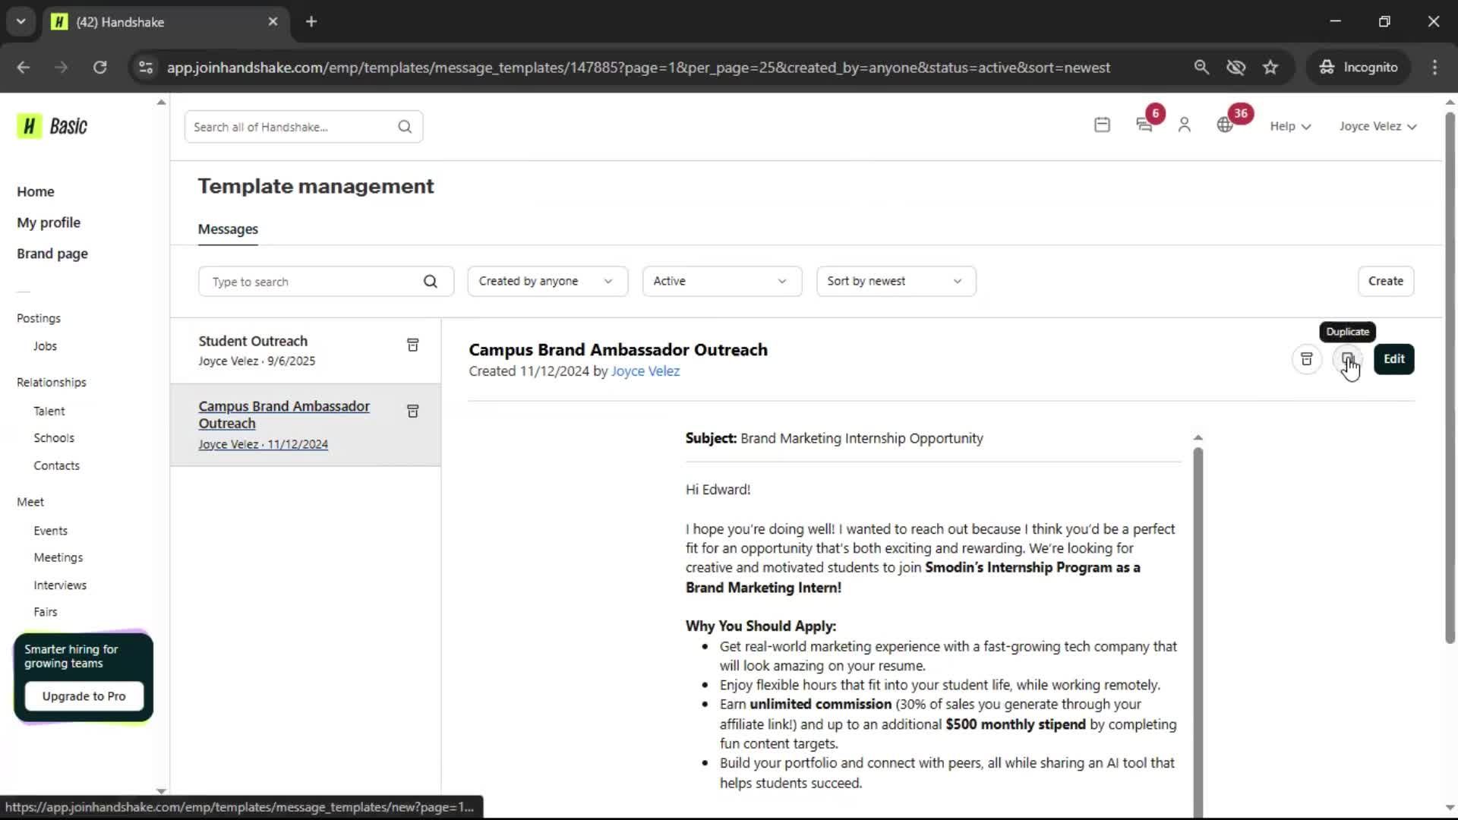Open Sort by newest dropdown
The height and width of the screenshot is (820, 1458).
[896, 281]
